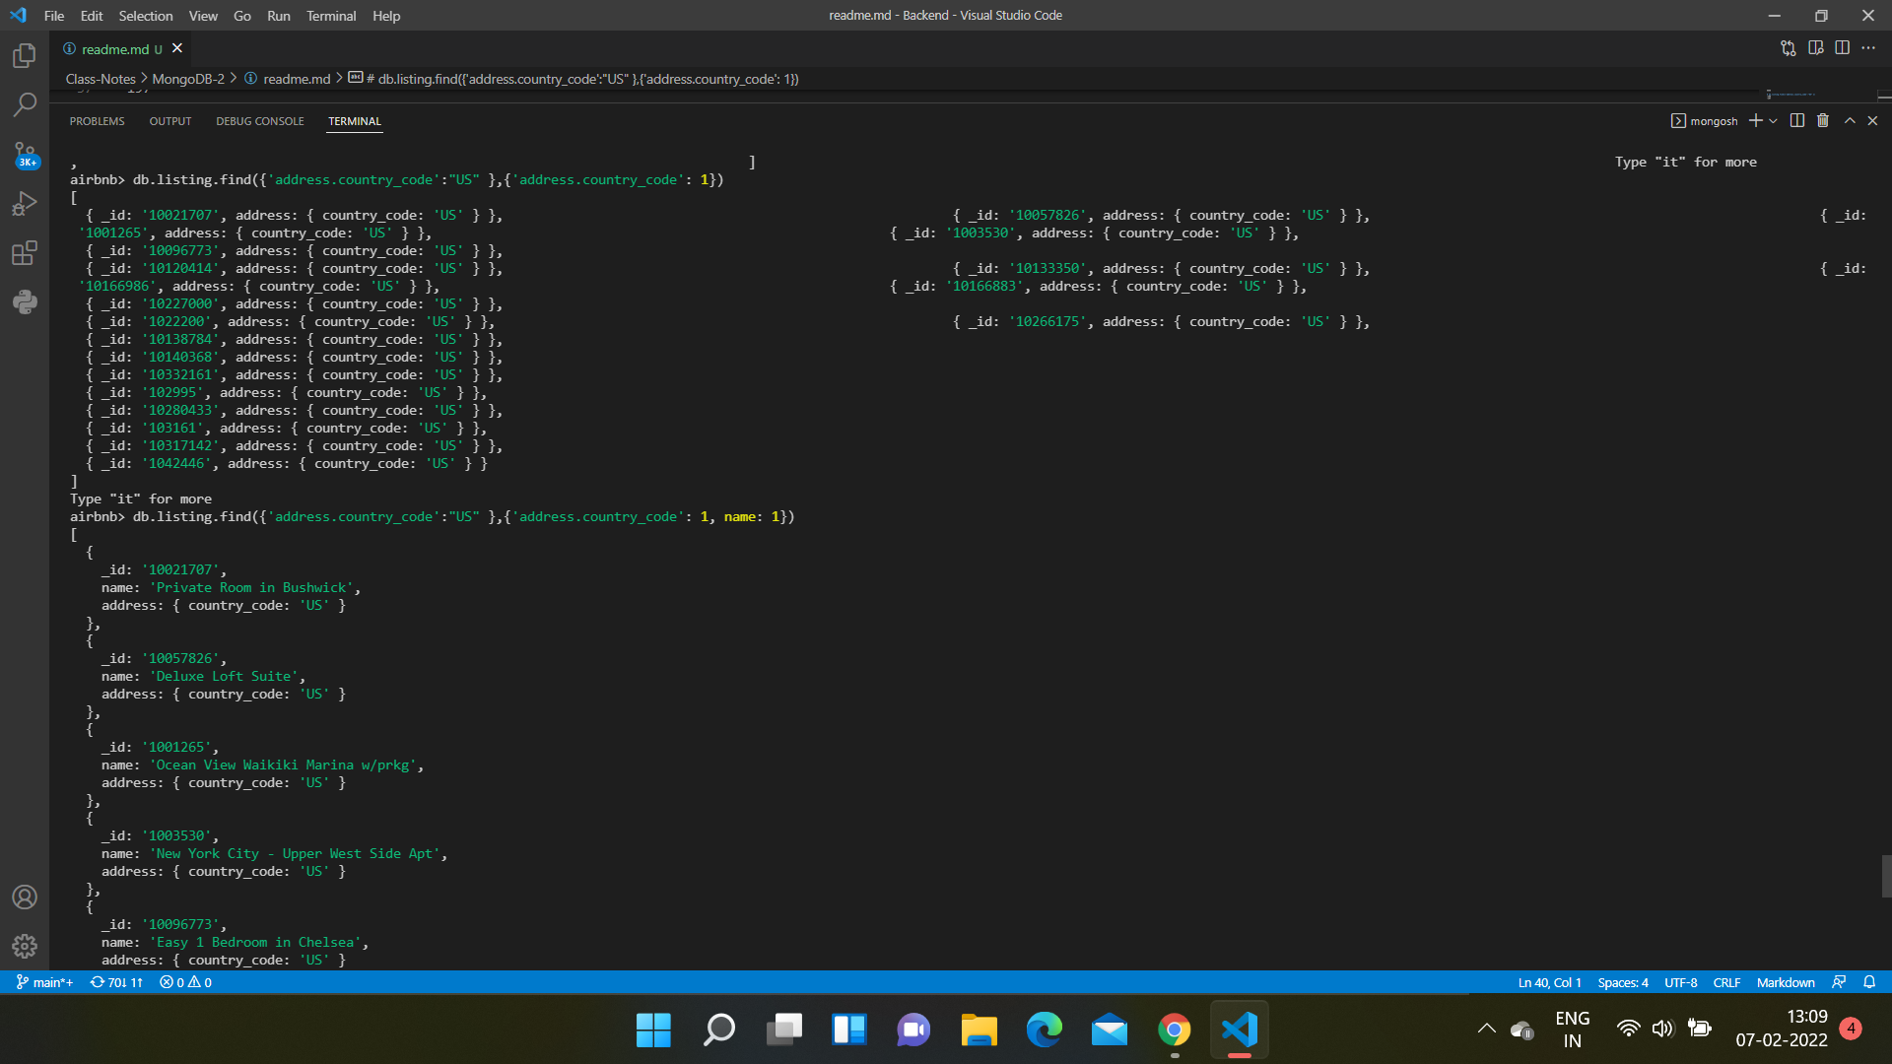Screen dimensions: 1892x1064
Task: Select the Search icon in activity bar
Action: point(24,105)
